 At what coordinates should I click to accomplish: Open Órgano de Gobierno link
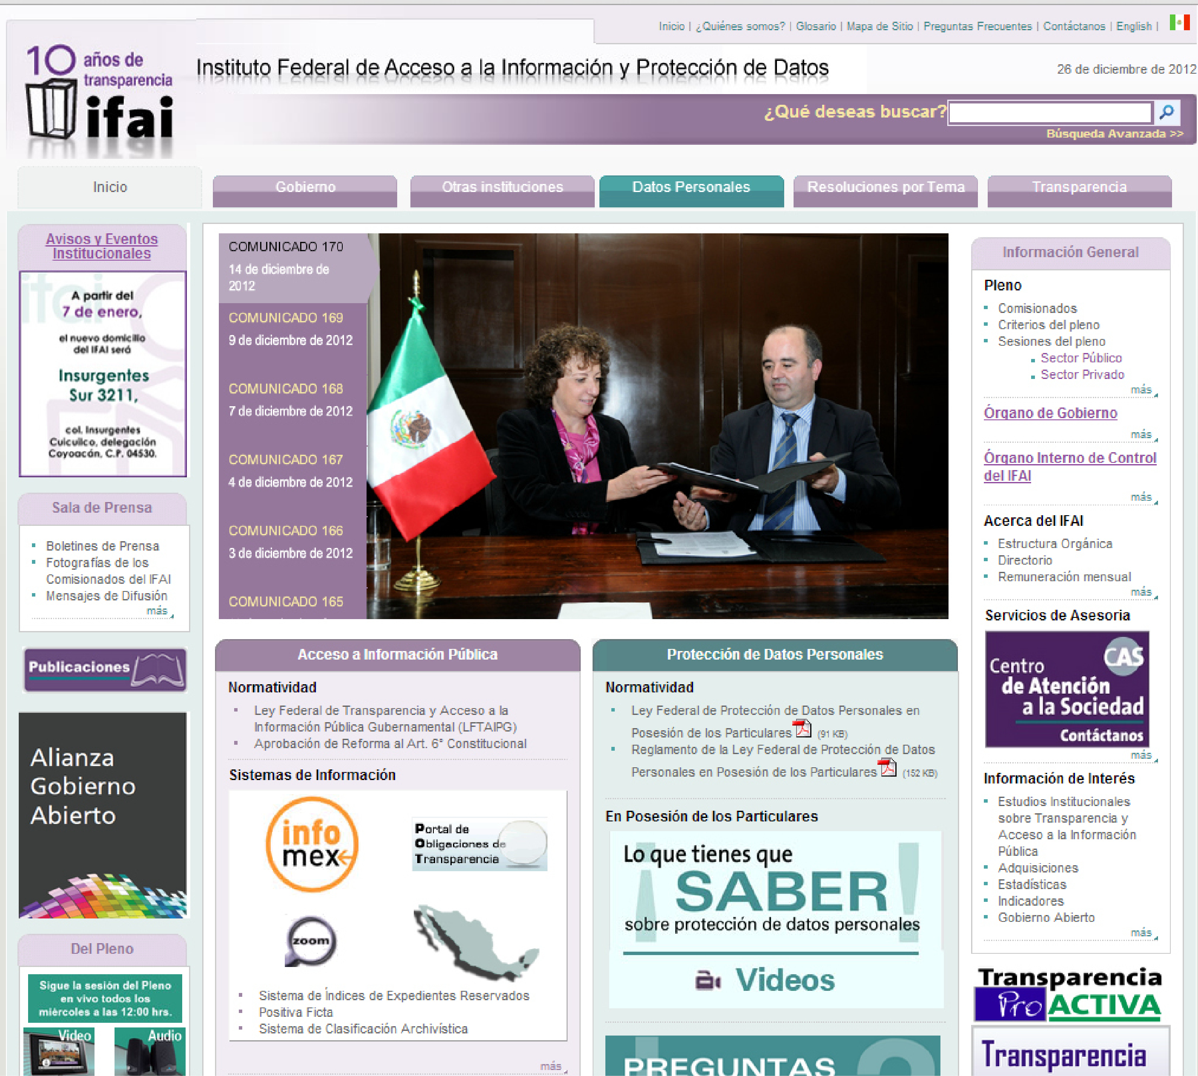[x=1050, y=413]
